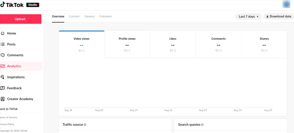The width and height of the screenshot is (294, 133).
Task: Switch to the Content tab
Action: [x=74, y=16]
